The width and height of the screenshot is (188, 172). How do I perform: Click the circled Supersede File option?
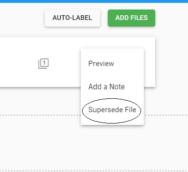[112, 110]
